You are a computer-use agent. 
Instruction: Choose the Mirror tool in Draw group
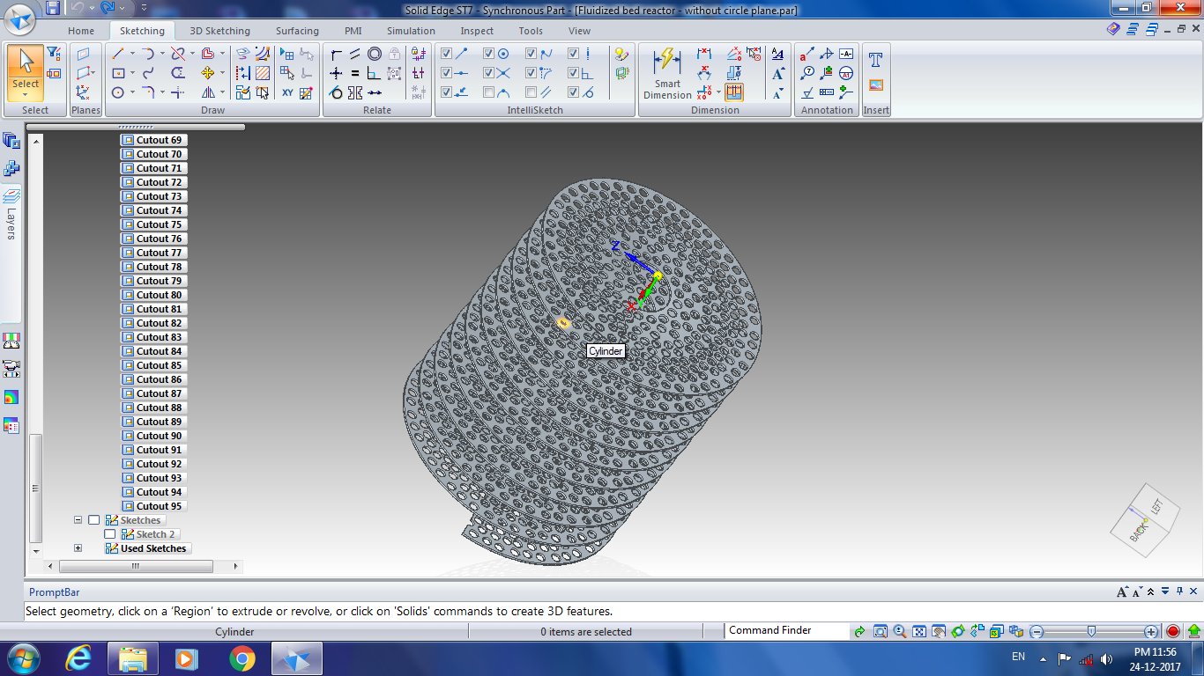pos(208,92)
